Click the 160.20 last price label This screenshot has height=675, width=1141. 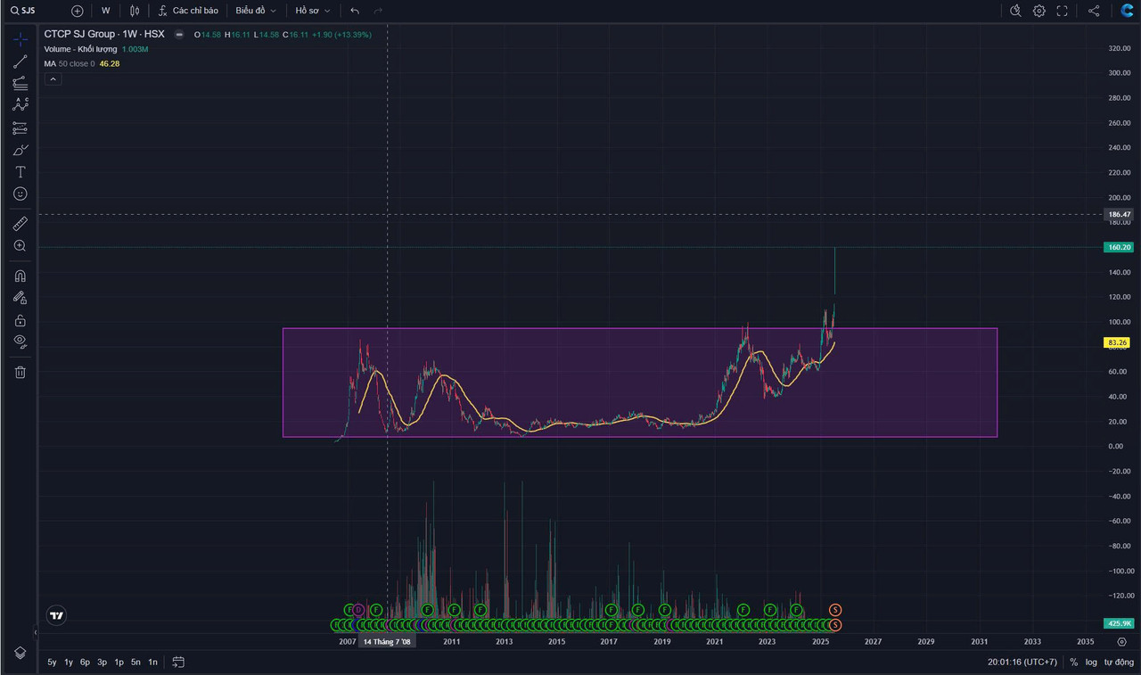pyautogui.click(x=1119, y=247)
